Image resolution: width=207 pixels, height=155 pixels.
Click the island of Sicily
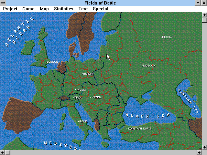click(x=77, y=142)
